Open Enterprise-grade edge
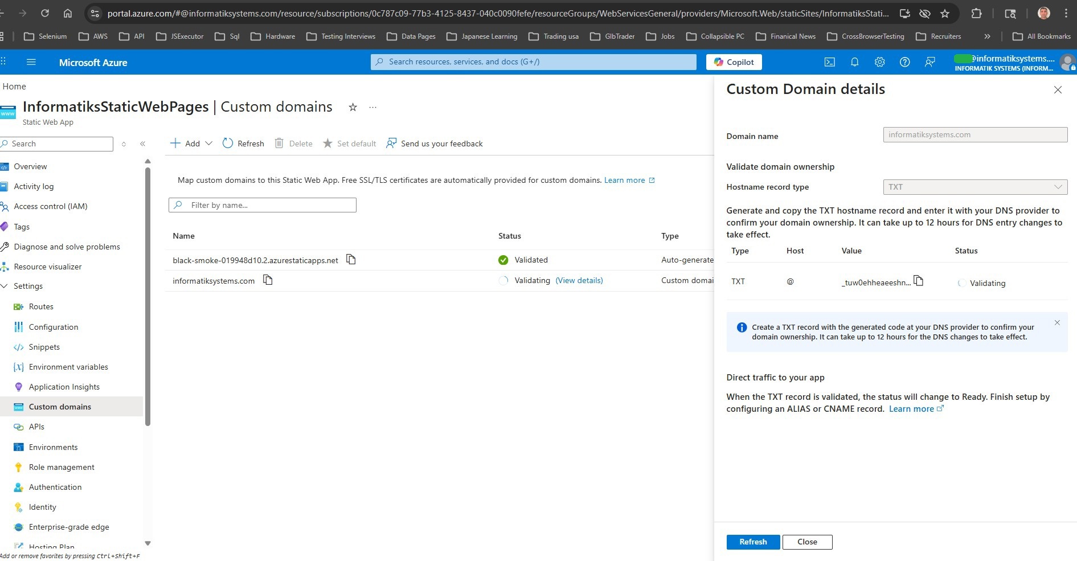This screenshot has width=1077, height=561. point(69,527)
